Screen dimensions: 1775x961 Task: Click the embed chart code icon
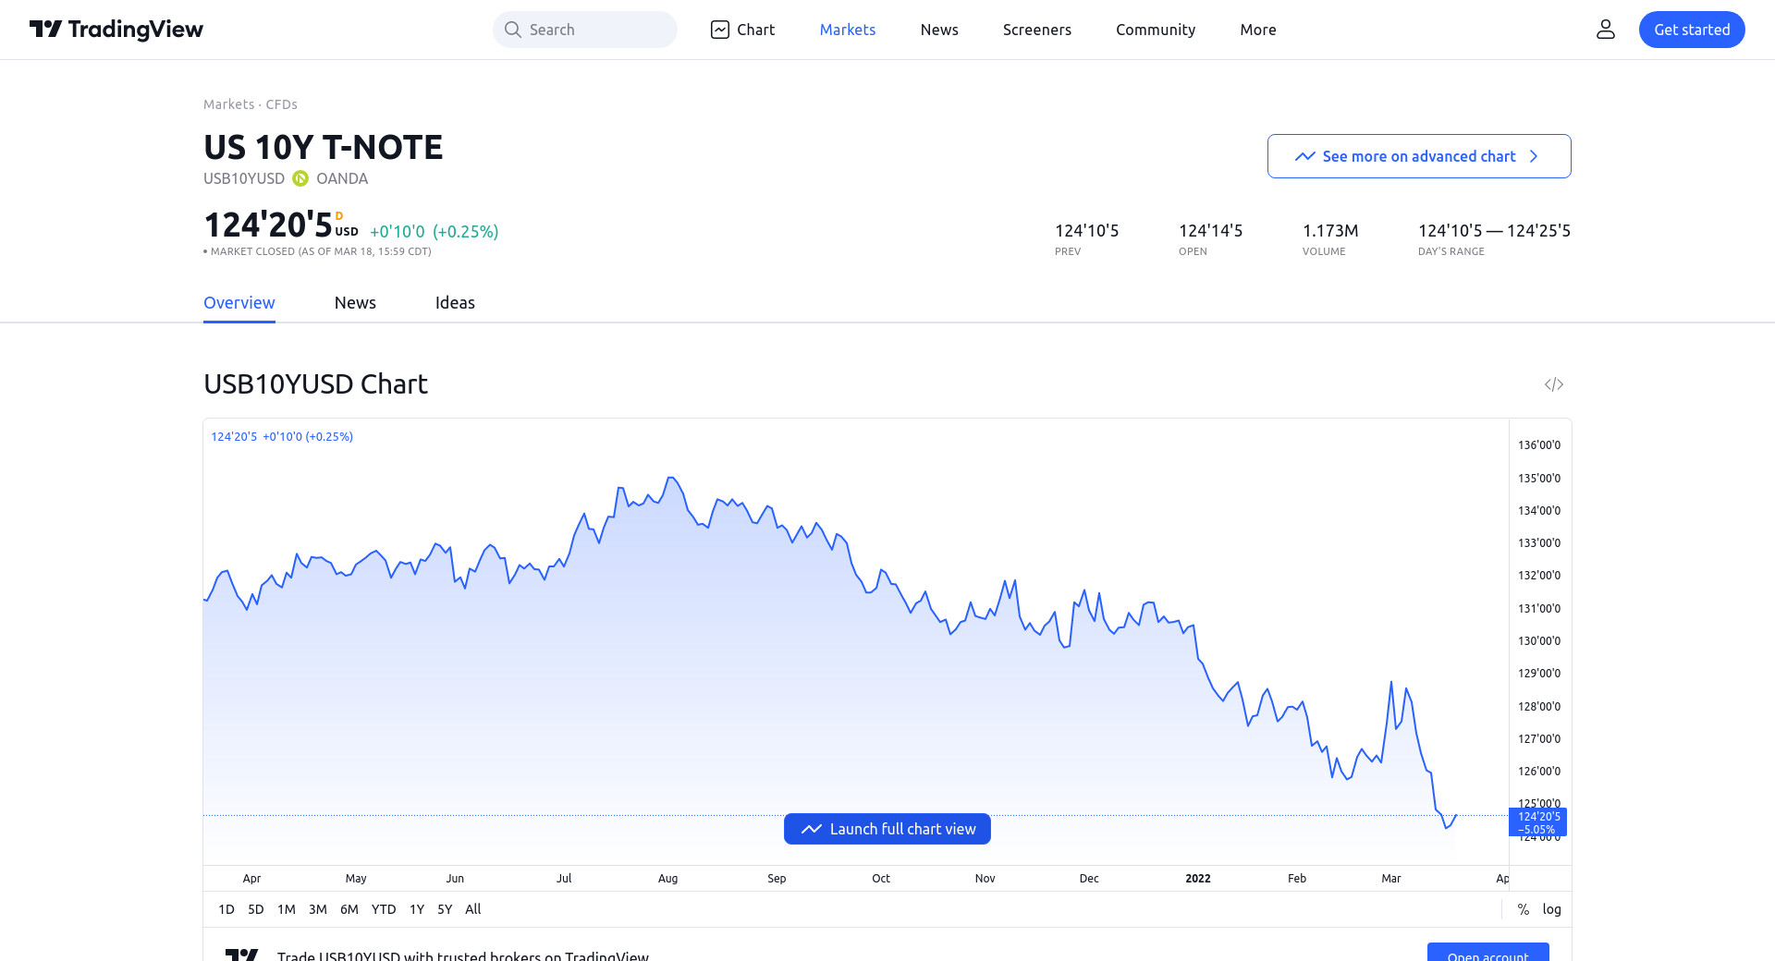[x=1553, y=384]
